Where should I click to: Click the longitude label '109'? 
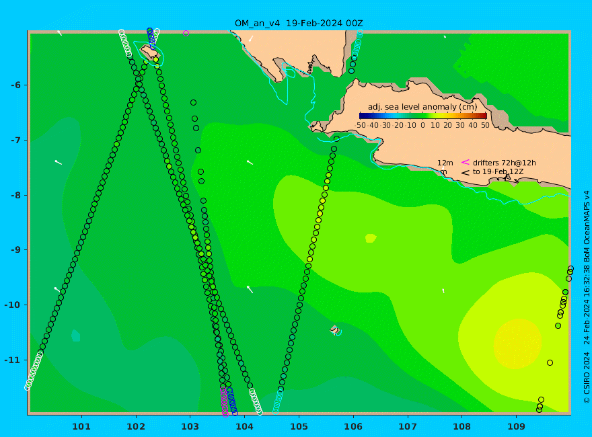point(516,427)
